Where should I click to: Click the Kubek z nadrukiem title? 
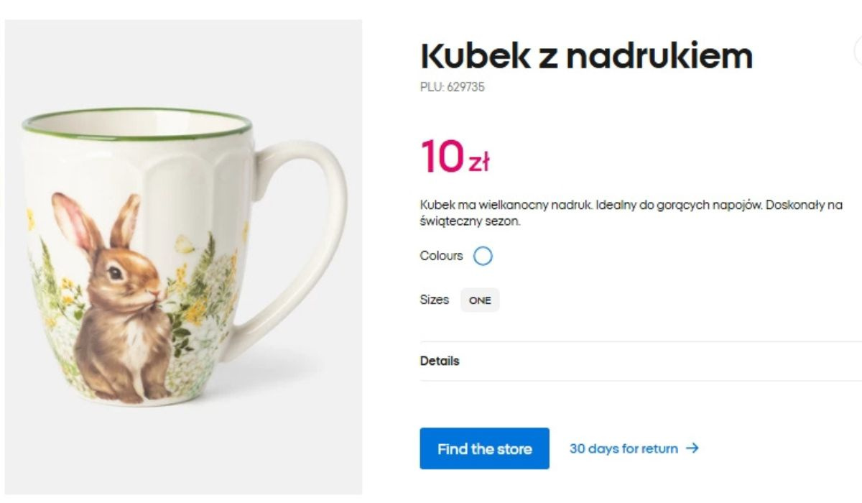pos(586,56)
